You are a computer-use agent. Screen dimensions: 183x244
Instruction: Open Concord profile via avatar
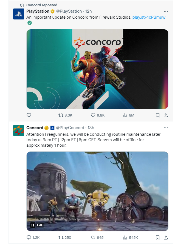point(19,130)
